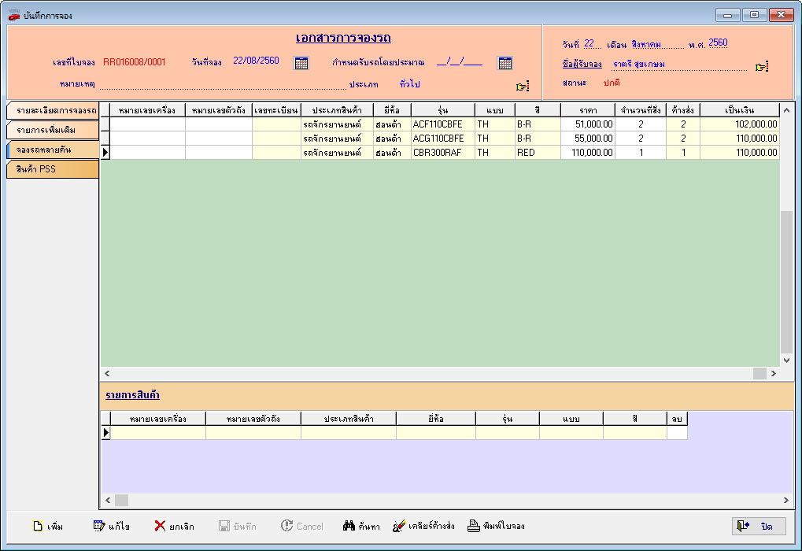Click the รุ่น column header in upper grid
The image size is (802, 551).
coord(443,110)
